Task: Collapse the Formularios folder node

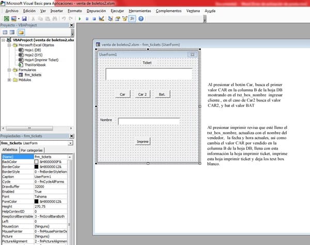Action: click(x=9, y=70)
